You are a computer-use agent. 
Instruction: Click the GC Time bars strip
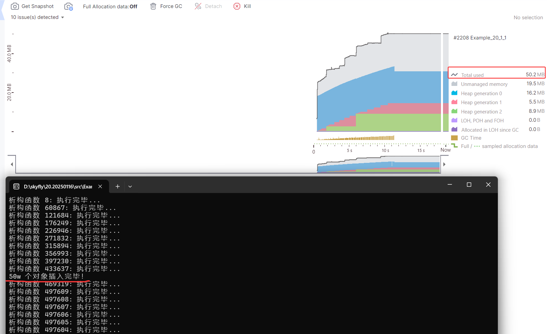coord(356,138)
